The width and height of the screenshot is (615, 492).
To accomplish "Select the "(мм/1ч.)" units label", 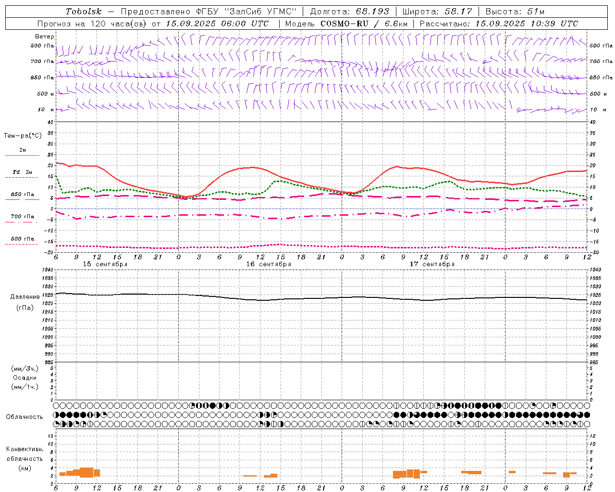I will tap(25, 387).
